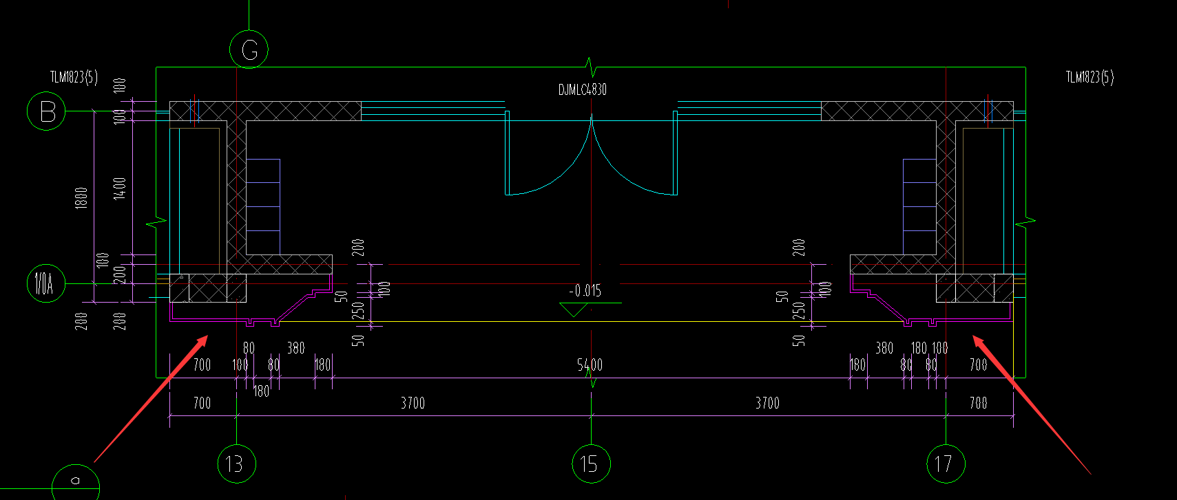1177x500 pixels.
Task: Click the 250 vertical dimension on the right
Action: pyautogui.click(x=798, y=311)
